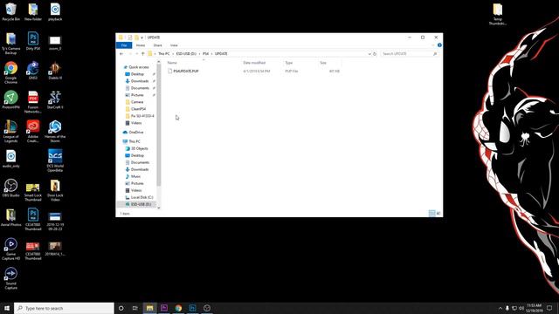Open Explorer help question mark icon
Viewport: 559px width, 314px height.
439,45
